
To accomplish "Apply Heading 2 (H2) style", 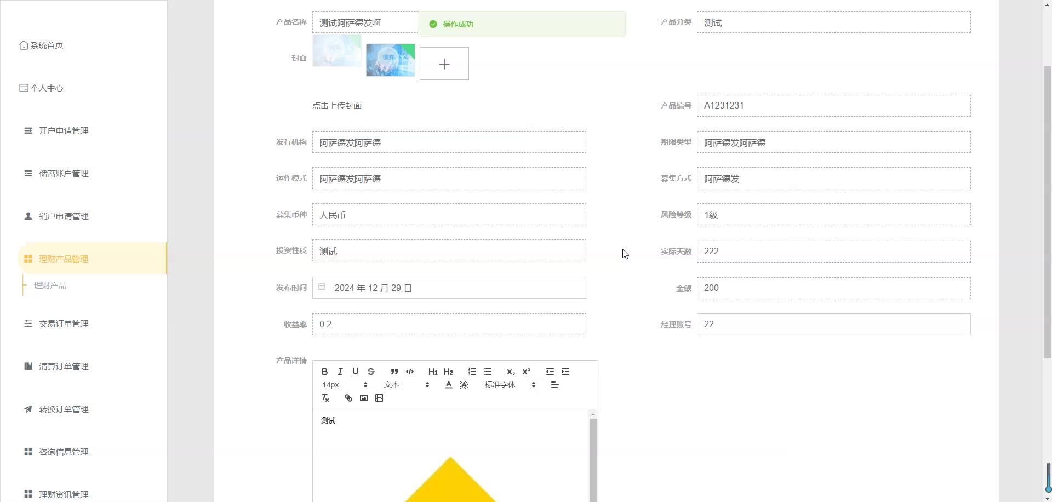I will click(x=448, y=372).
